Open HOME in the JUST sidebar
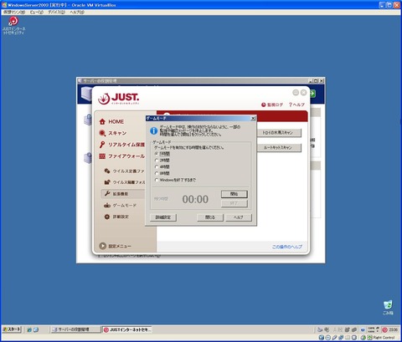402x342 pixels. point(111,122)
